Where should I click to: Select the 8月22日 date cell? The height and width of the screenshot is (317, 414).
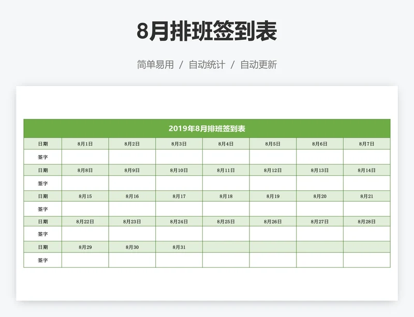pos(85,221)
